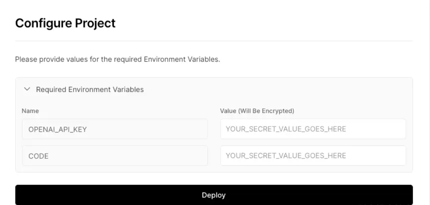This screenshot has width=430, height=205.
Task: Click the Value (Will Be Encrypted) label
Action: [257, 111]
